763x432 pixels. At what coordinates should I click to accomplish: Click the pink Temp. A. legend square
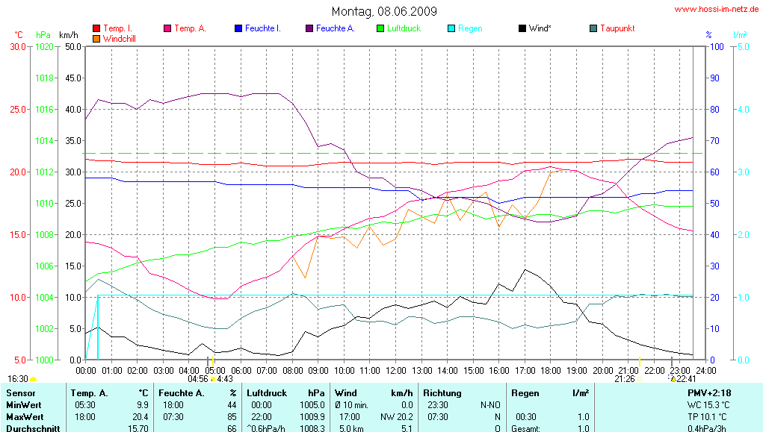[167, 28]
